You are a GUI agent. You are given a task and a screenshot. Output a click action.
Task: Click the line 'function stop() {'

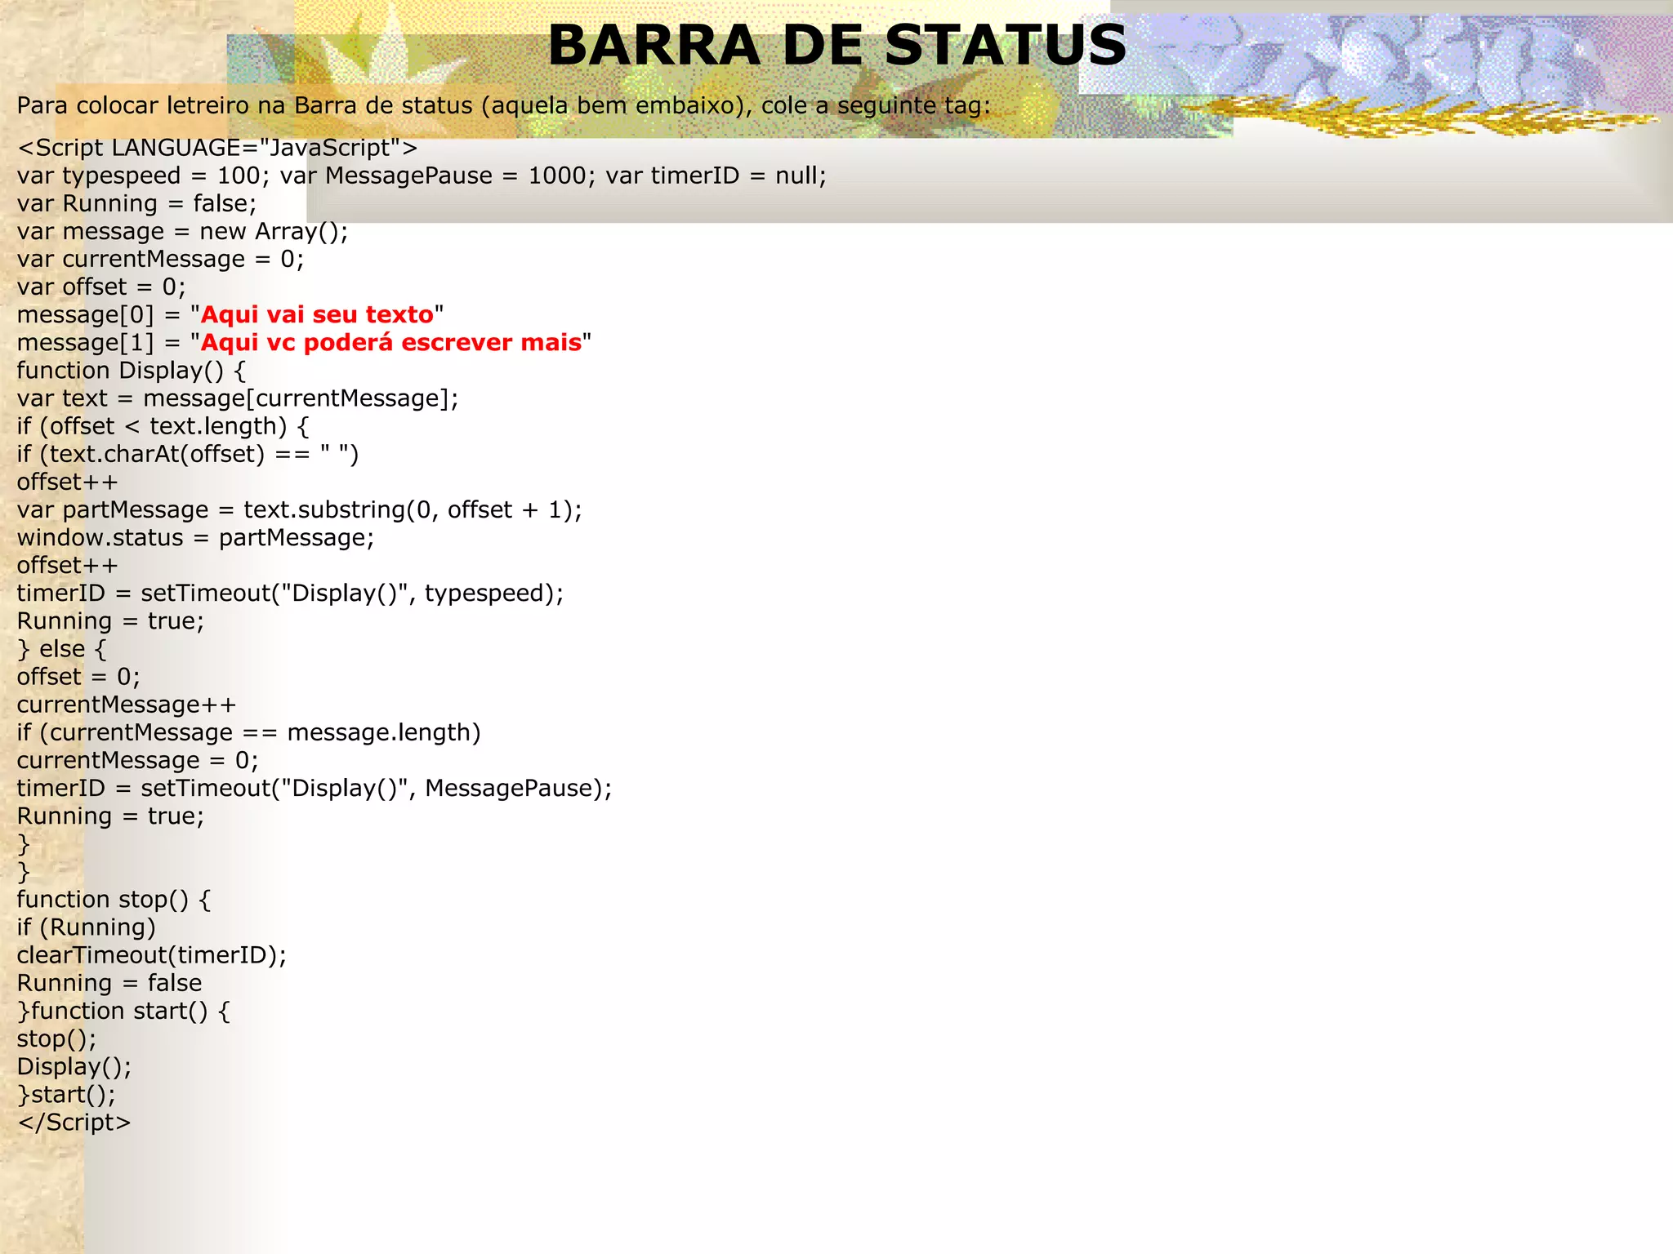[x=114, y=900]
